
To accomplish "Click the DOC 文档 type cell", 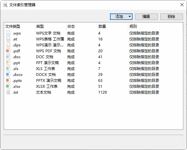I will click(x=45, y=57).
